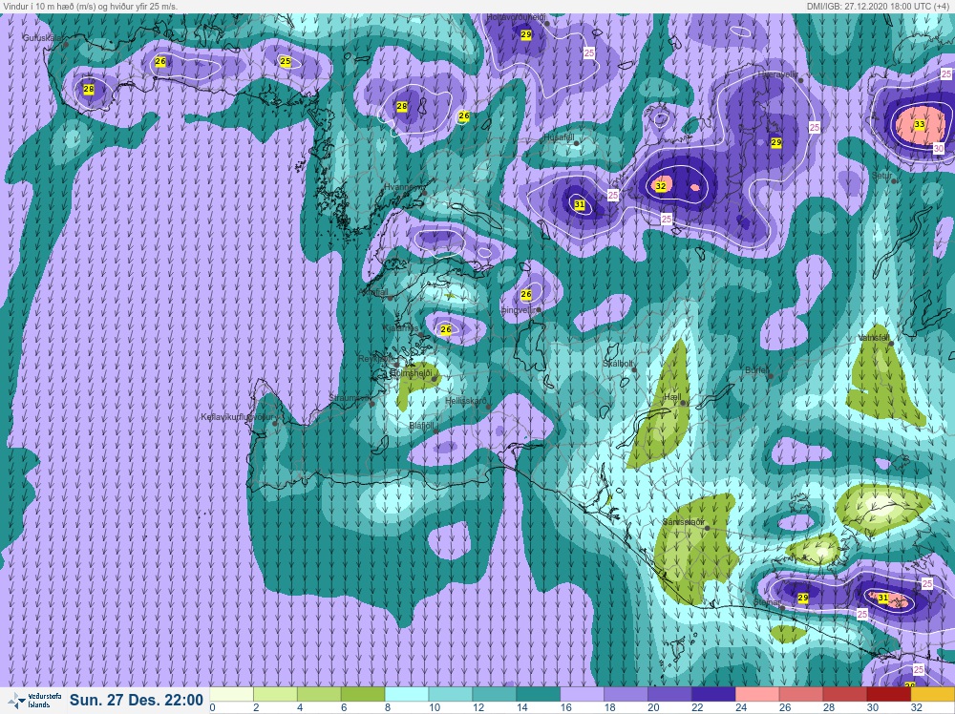The height and width of the screenshot is (714, 955).
Task: Select the dark indigo 22–24 m/s legend swatch
Action: (713, 695)
